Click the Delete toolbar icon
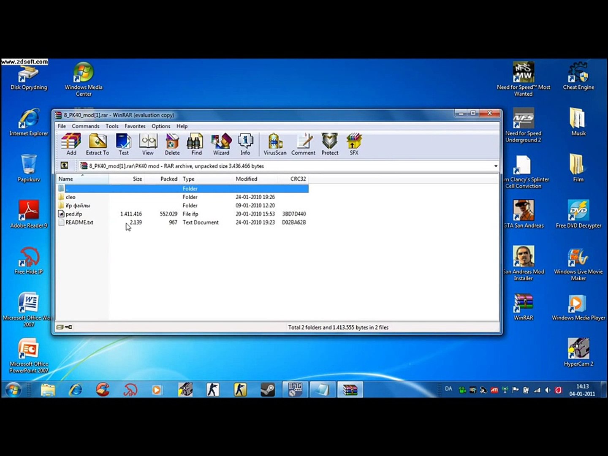This screenshot has height=456, width=608. (x=172, y=144)
